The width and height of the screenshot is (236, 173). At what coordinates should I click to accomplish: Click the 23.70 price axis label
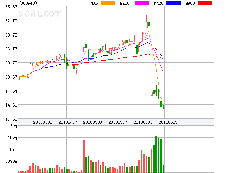click(x=11, y=63)
